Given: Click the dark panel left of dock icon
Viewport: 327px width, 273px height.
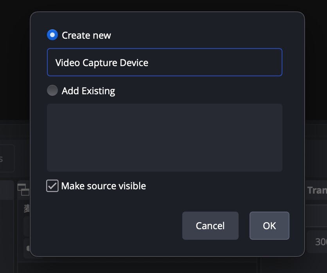Looking at the screenshot, I should tap(8, 227).
